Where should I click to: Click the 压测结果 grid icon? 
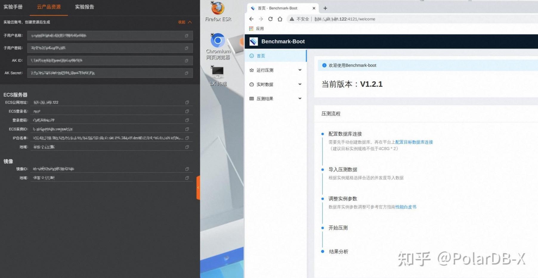[251, 99]
